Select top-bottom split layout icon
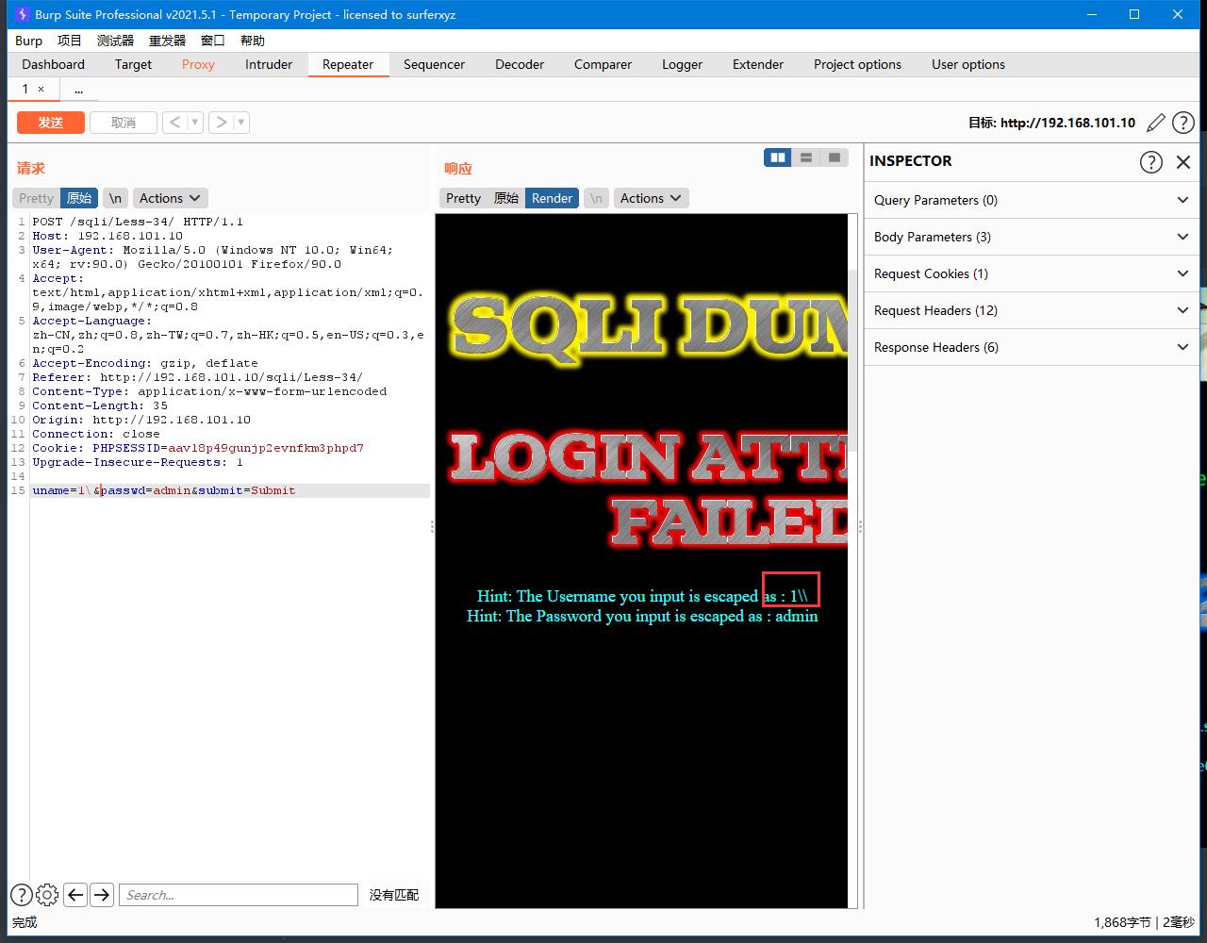Image resolution: width=1207 pixels, height=943 pixels. coord(806,157)
